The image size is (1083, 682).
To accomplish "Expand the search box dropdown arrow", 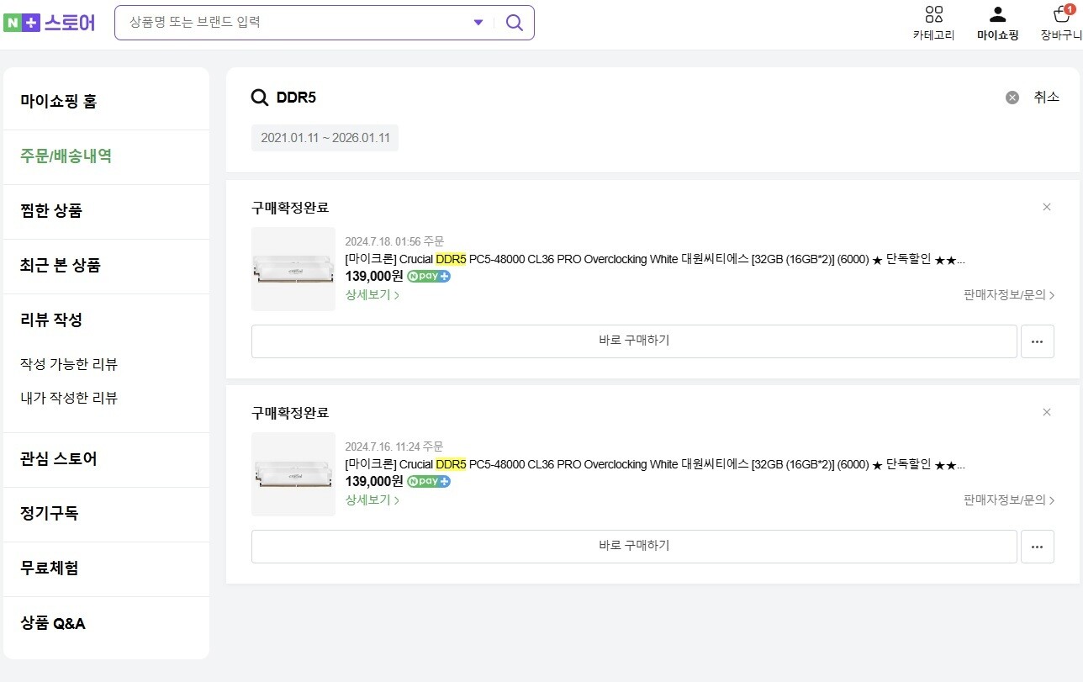I will click(478, 23).
